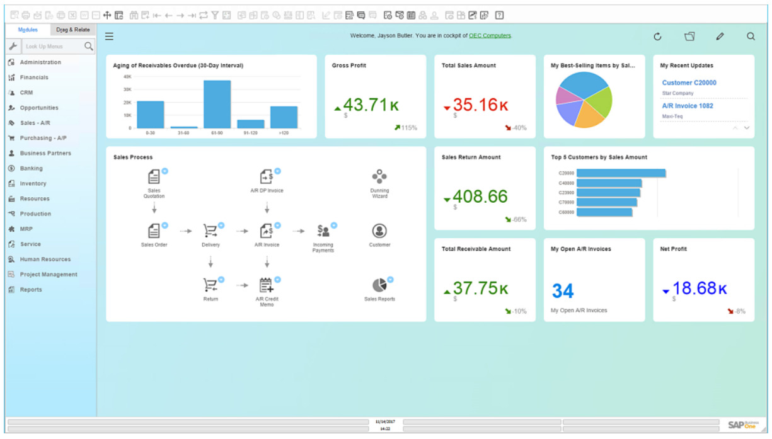The image size is (772, 439).
Task: Select the Modules tab
Action: [x=28, y=30]
